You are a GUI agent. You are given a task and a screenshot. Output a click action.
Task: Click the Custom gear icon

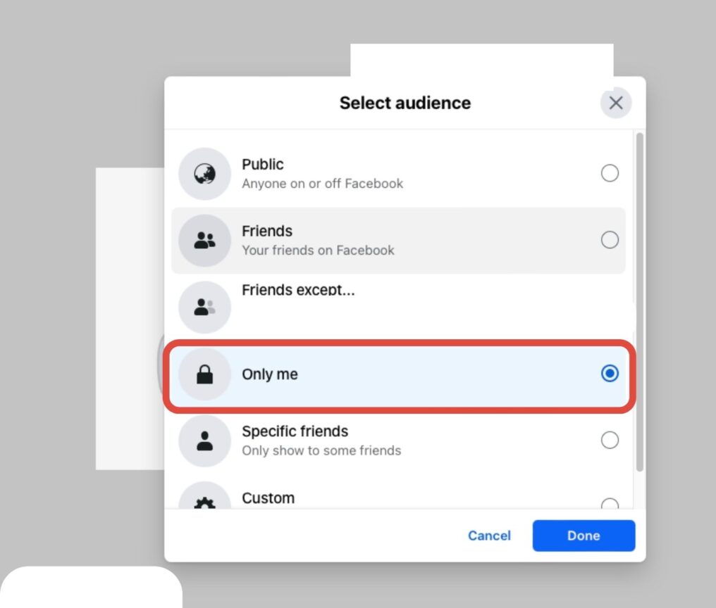(x=204, y=502)
